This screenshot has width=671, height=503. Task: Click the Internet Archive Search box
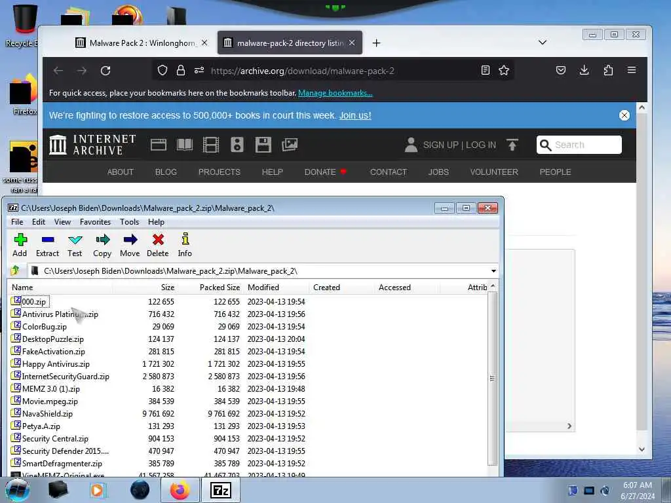(579, 145)
